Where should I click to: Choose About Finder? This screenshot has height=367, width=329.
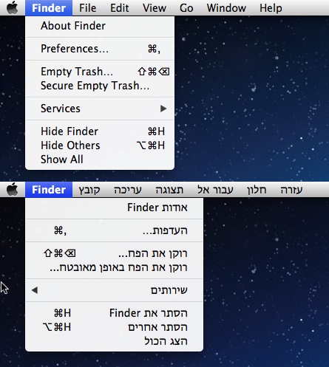(x=100, y=26)
